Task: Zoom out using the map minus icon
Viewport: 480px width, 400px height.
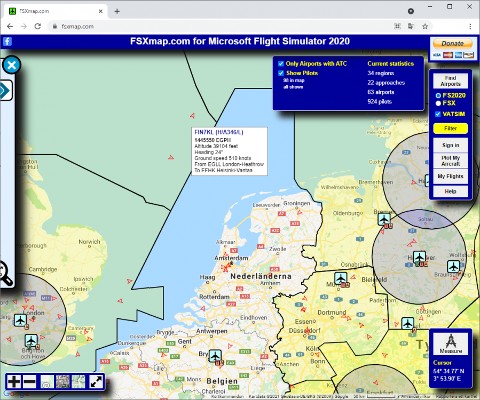Action: [29, 381]
